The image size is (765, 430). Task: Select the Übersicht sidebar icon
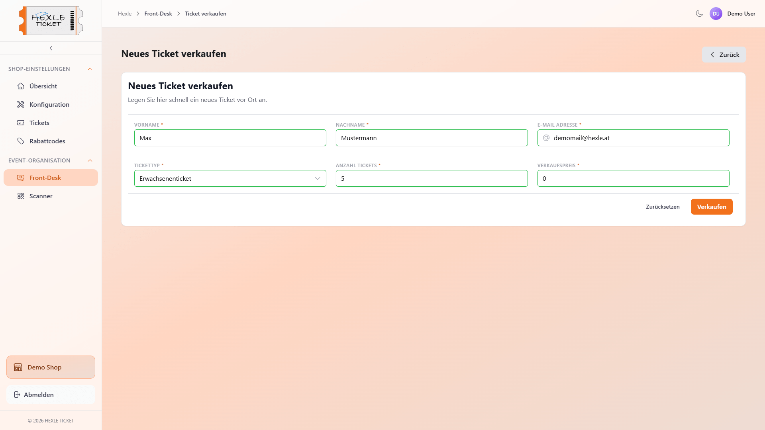[x=21, y=86]
